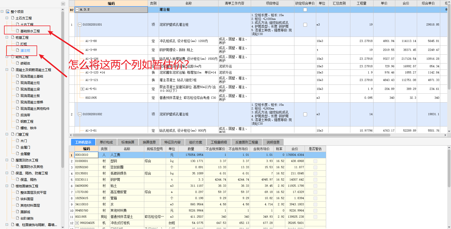Collapse the 混凝土及钢筋混凝土工程 tree node
This screenshot has width=451, height=229.
[7, 70]
